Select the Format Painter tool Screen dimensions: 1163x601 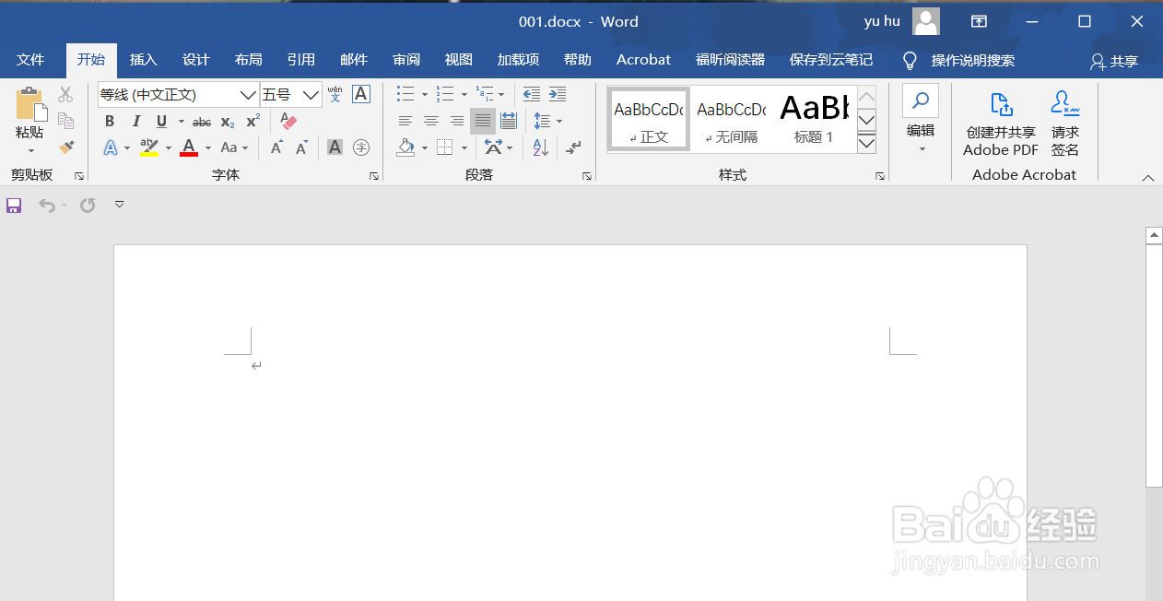tap(65, 147)
